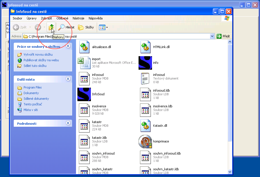Collapse the Další místa panel
The height and width of the screenshot is (177, 260).
pos(68,79)
